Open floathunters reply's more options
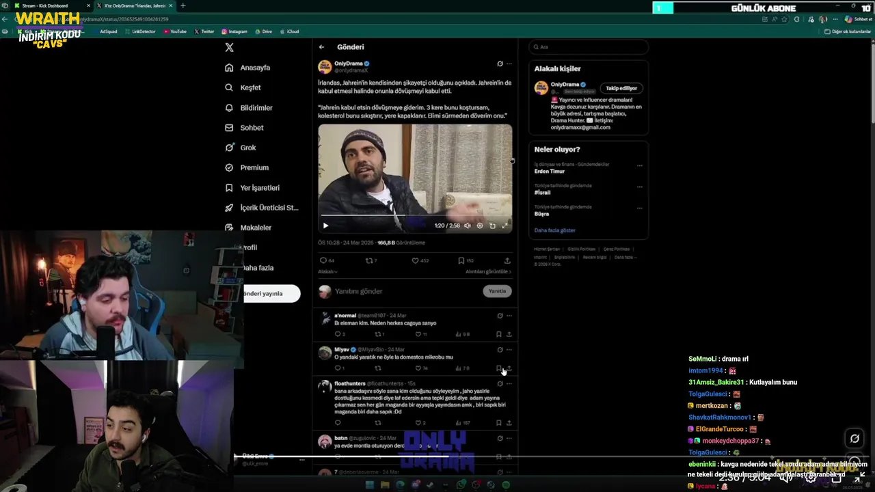The width and height of the screenshot is (875, 492). coord(509,384)
